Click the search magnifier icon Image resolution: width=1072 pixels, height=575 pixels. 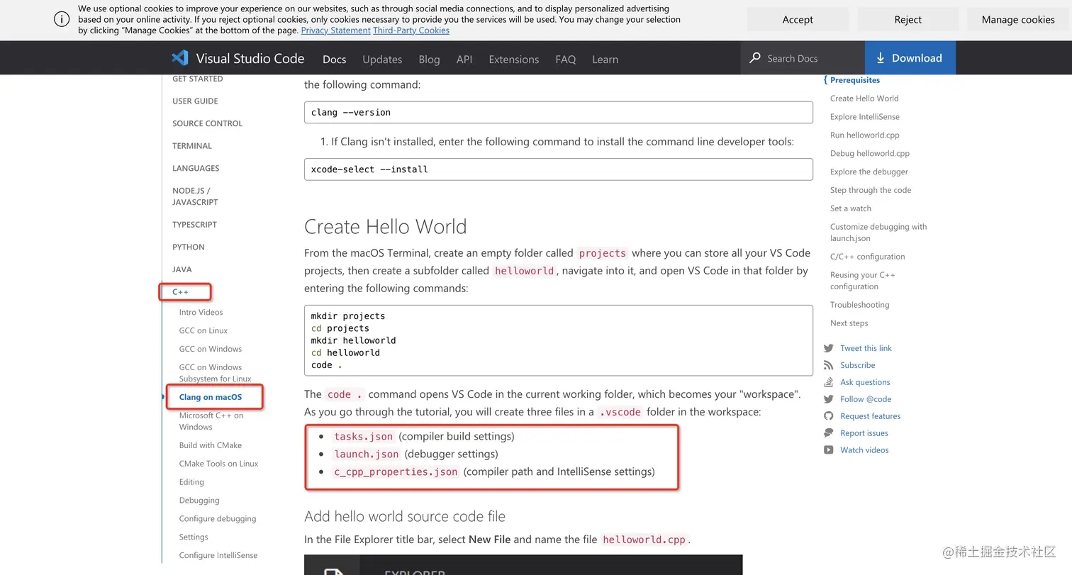[755, 58]
